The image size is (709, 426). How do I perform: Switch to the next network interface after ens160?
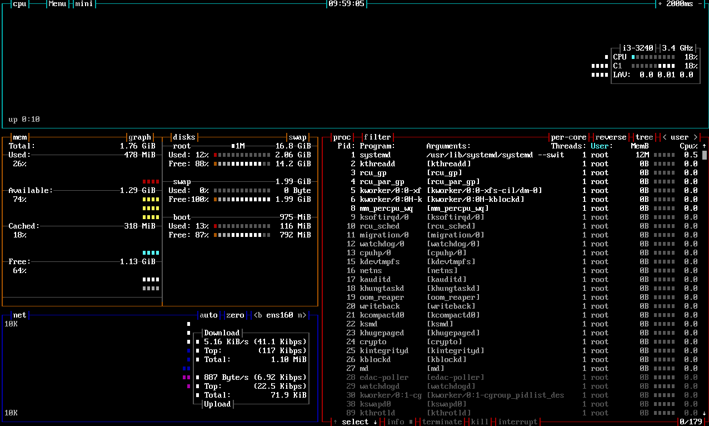303,315
